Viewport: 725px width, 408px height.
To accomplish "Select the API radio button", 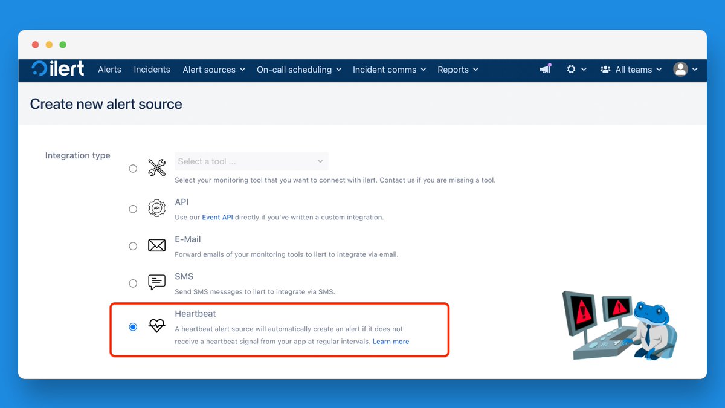I will (x=133, y=209).
